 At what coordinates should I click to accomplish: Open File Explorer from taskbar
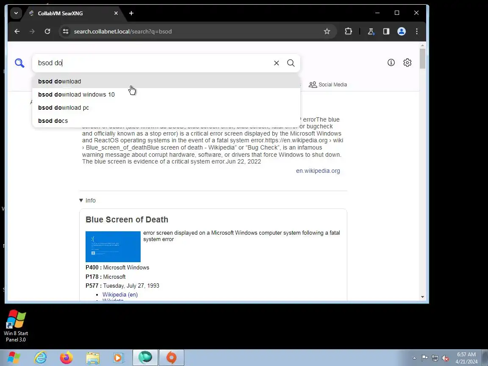pyautogui.click(x=92, y=358)
